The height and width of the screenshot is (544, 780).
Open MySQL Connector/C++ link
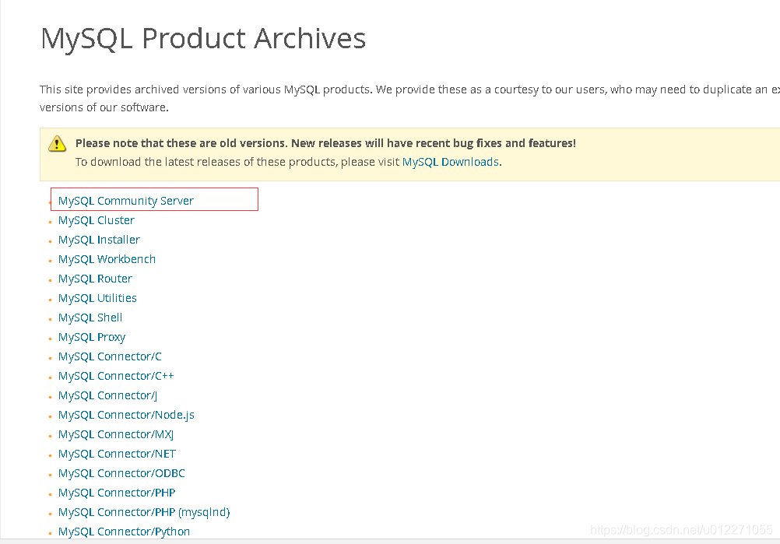tap(116, 376)
